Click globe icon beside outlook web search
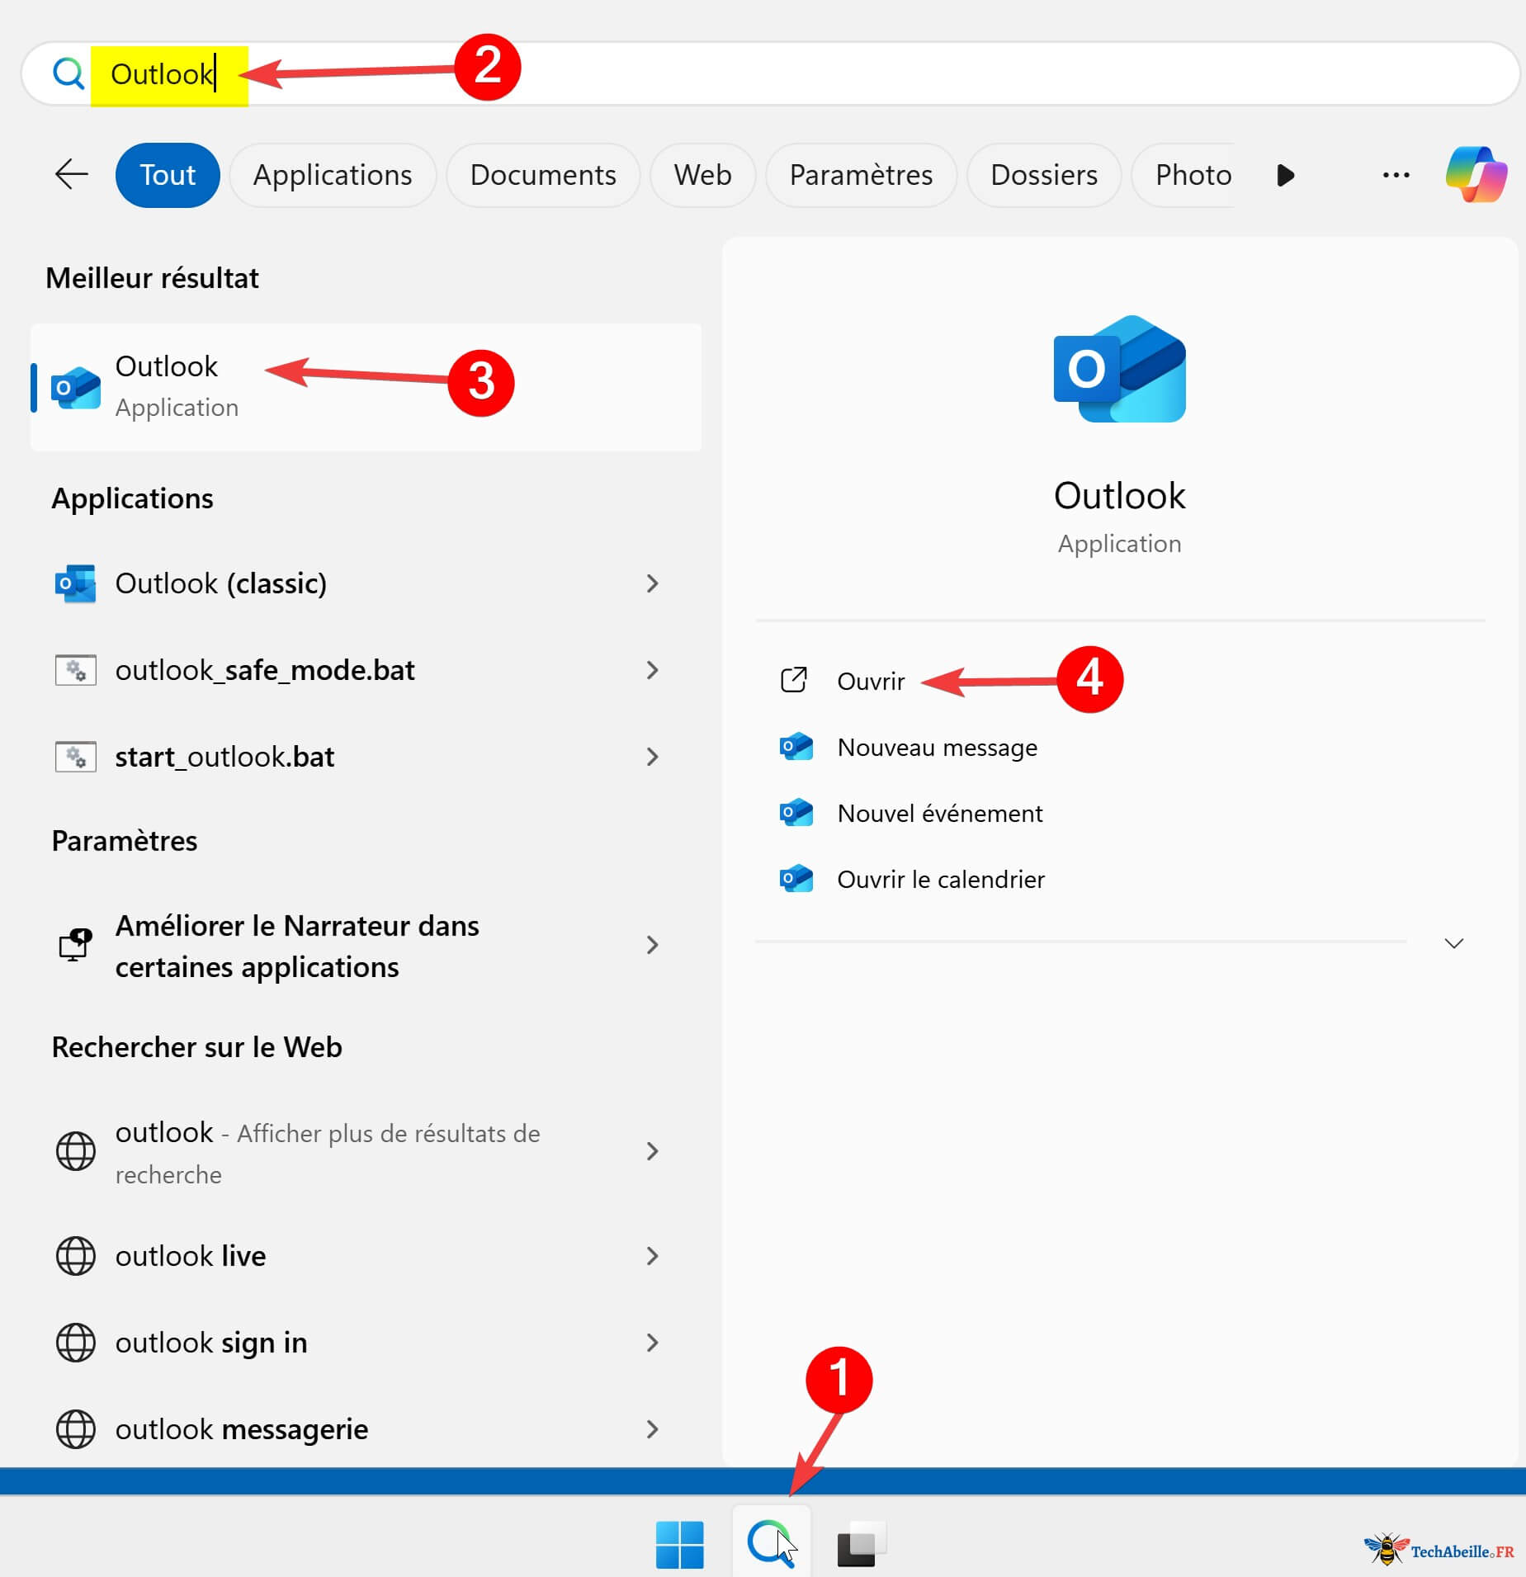 [x=76, y=1151]
